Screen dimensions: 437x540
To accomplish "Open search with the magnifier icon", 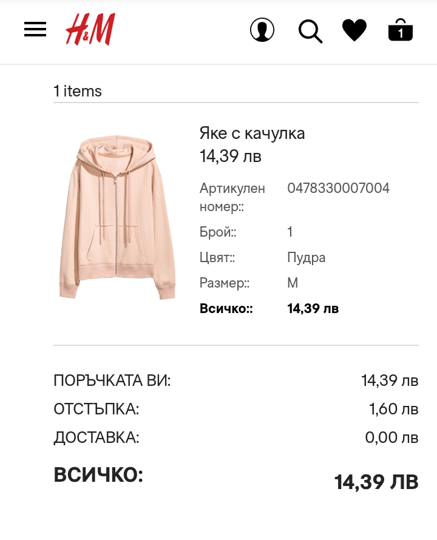I will click(310, 30).
